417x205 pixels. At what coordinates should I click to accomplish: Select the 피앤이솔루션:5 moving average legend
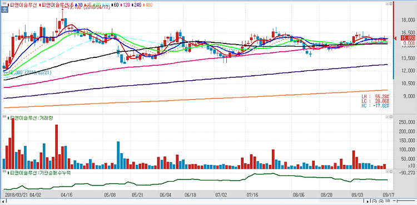point(56,5)
